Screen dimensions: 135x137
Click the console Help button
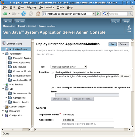(126, 21)
